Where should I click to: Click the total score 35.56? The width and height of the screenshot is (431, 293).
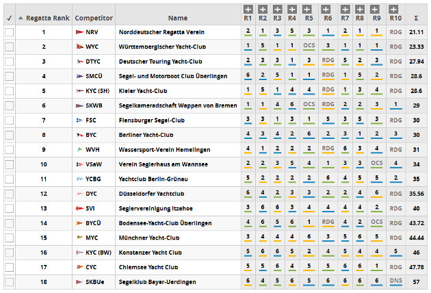pyautogui.click(x=416, y=194)
